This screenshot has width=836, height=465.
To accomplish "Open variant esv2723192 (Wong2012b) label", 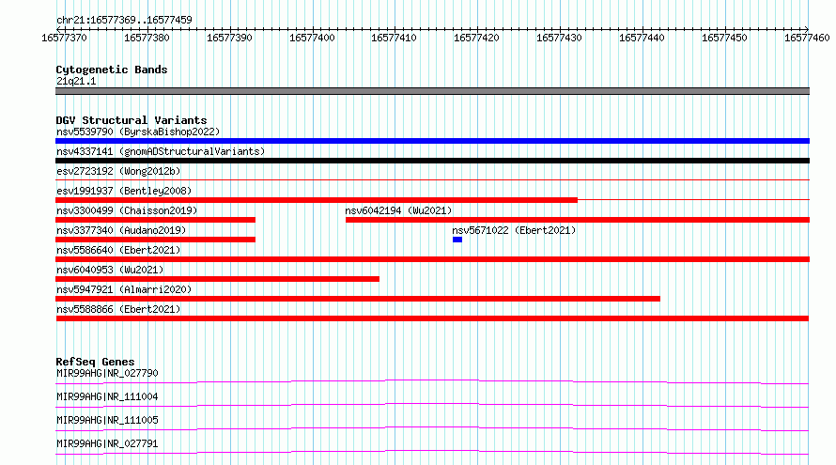I will (118, 171).
